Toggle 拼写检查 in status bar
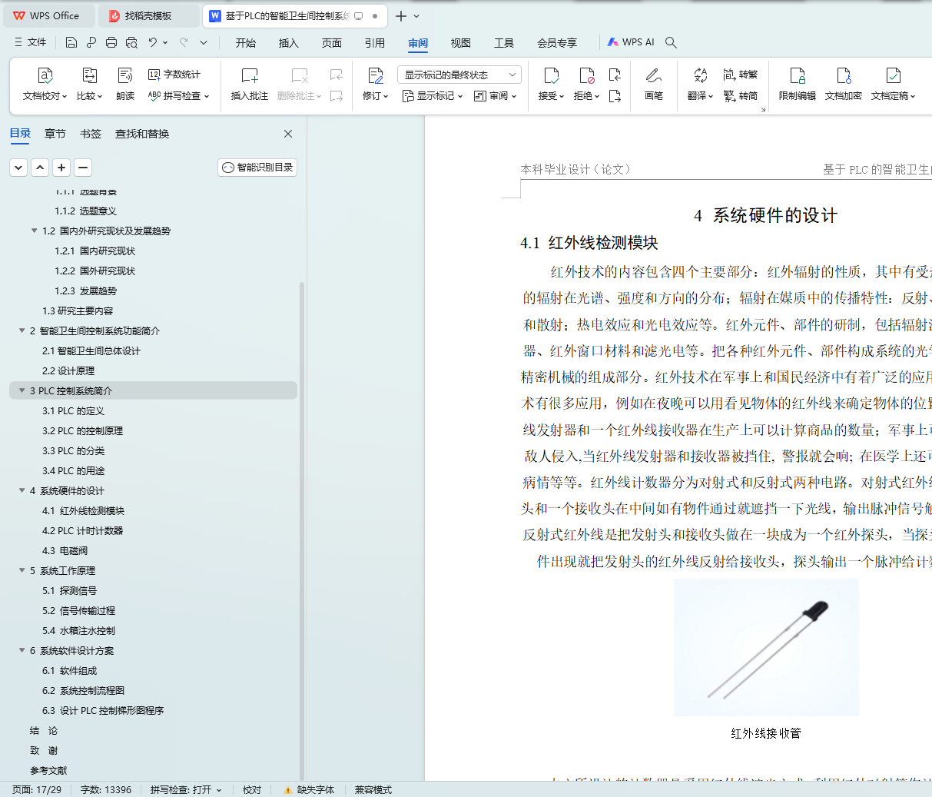Image resolution: width=932 pixels, height=797 pixels. point(186,790)
